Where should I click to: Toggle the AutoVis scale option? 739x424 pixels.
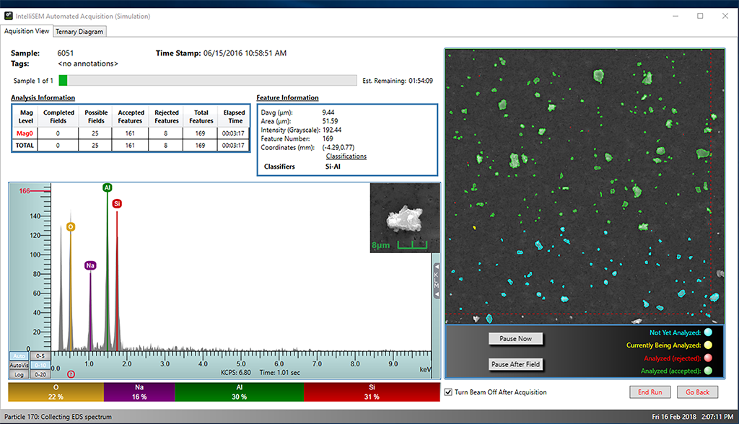pos(18,366)
